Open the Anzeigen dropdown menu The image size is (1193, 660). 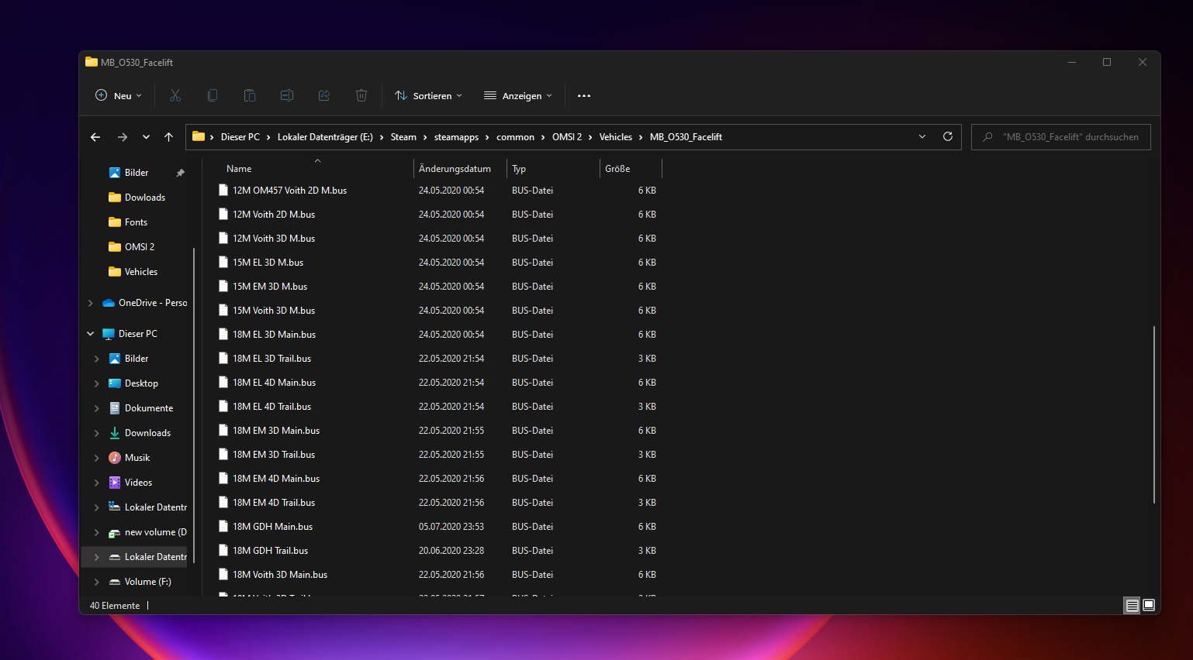tap(518, 95)
